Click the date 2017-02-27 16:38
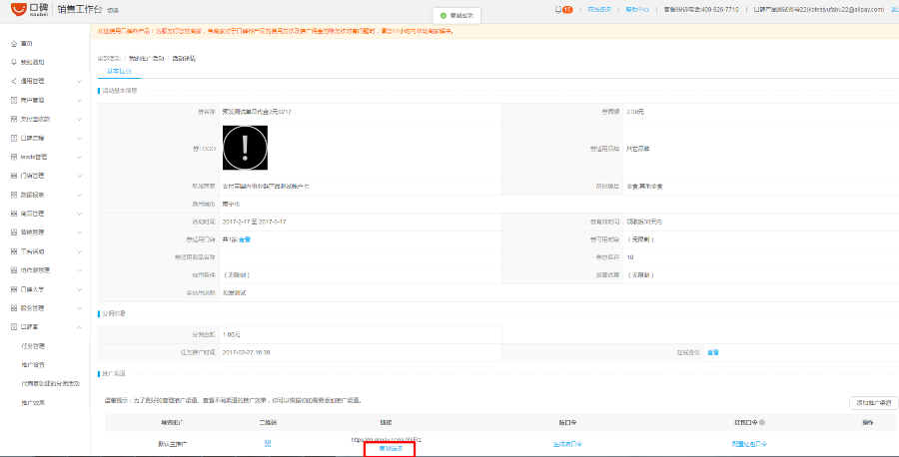 pos(246,352)
